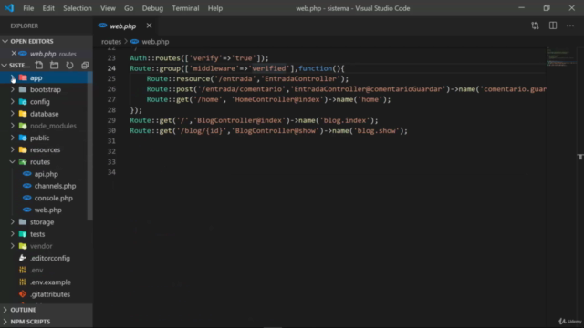Expand the config folder chevron

(13, 102)
